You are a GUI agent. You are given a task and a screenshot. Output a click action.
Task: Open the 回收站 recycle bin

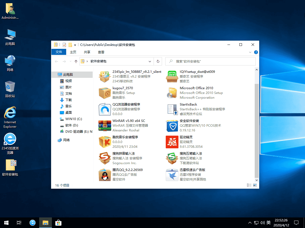[10, 89]
